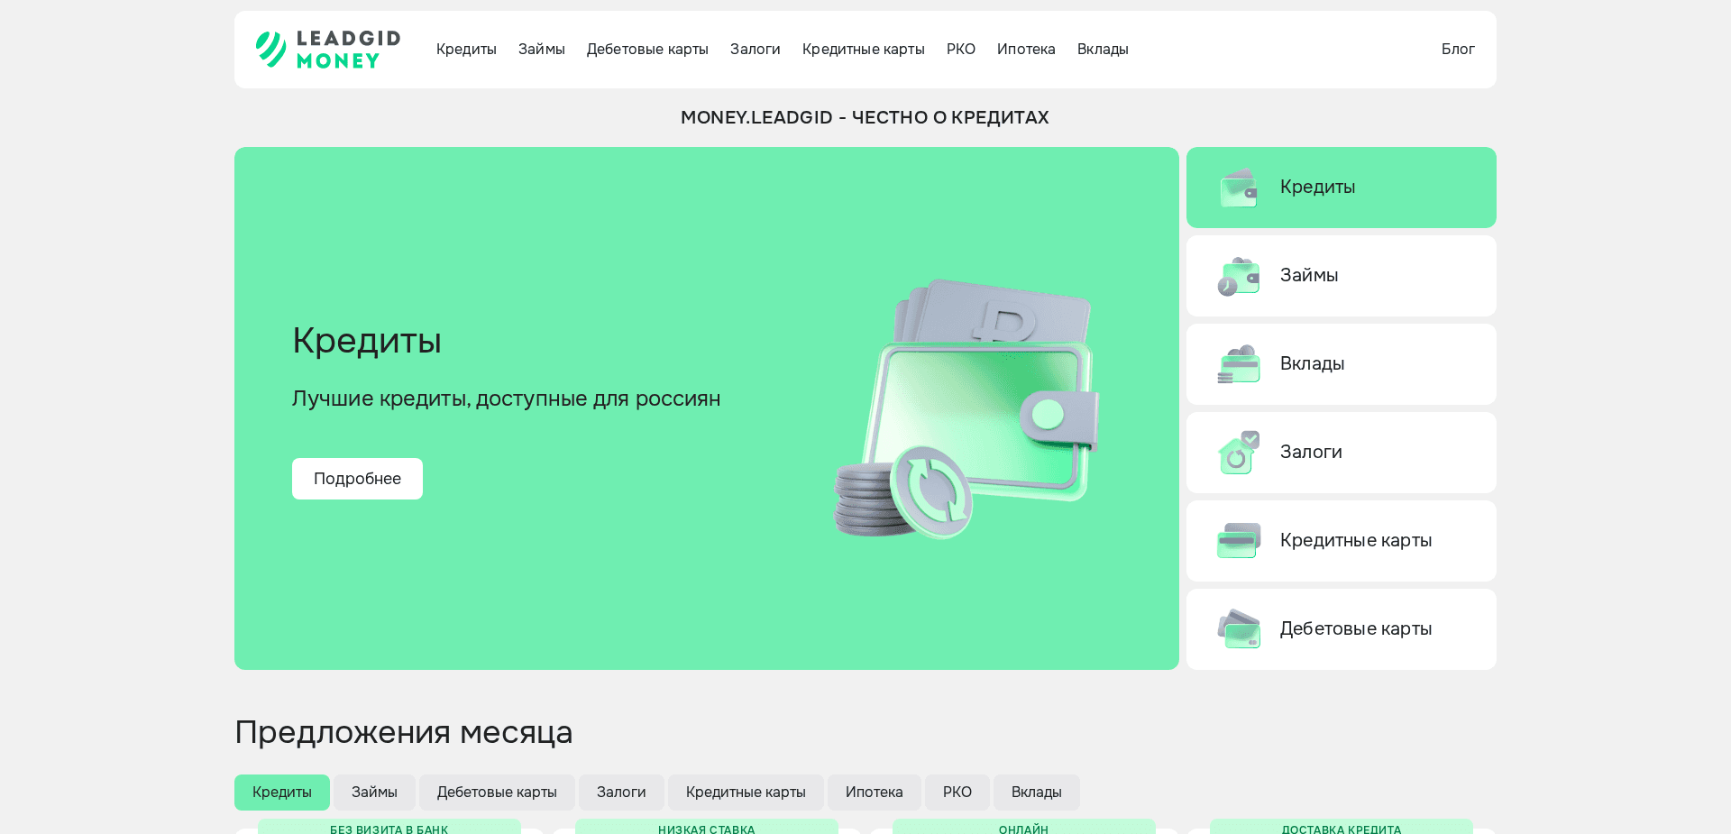
Task: Click the Вклады card in the right sidebar
Action: coord(1341,364)
